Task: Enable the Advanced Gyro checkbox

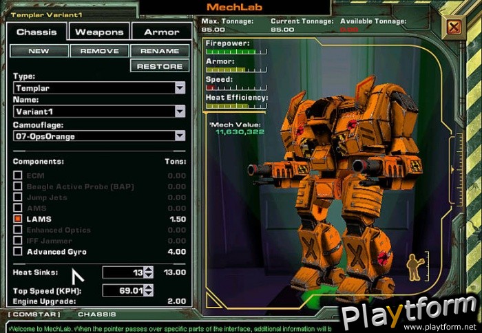Action: tap(18, 251)
